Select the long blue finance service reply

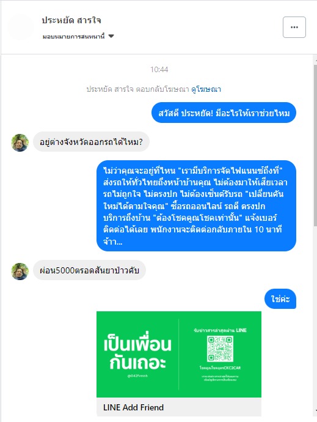click(196, 206)
